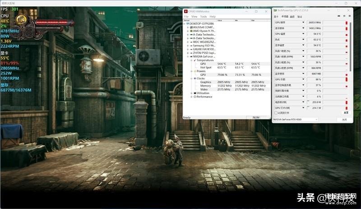Expand the ASUSTeK COMP node
The image size is (361, 209).
(188, 27)
